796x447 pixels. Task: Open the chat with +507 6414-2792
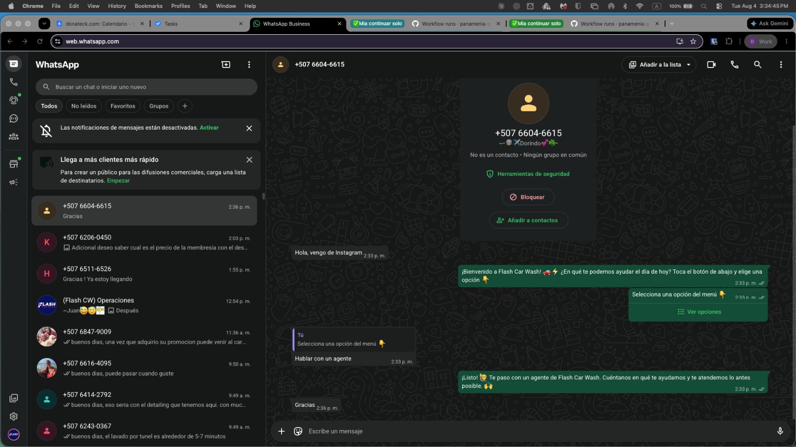(144, 399)
